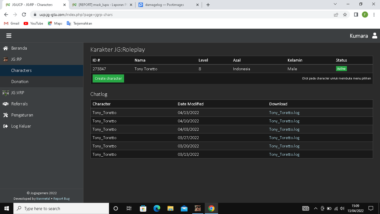
Task: Open GTA game taskbar icon
Action: coord(198,208)
